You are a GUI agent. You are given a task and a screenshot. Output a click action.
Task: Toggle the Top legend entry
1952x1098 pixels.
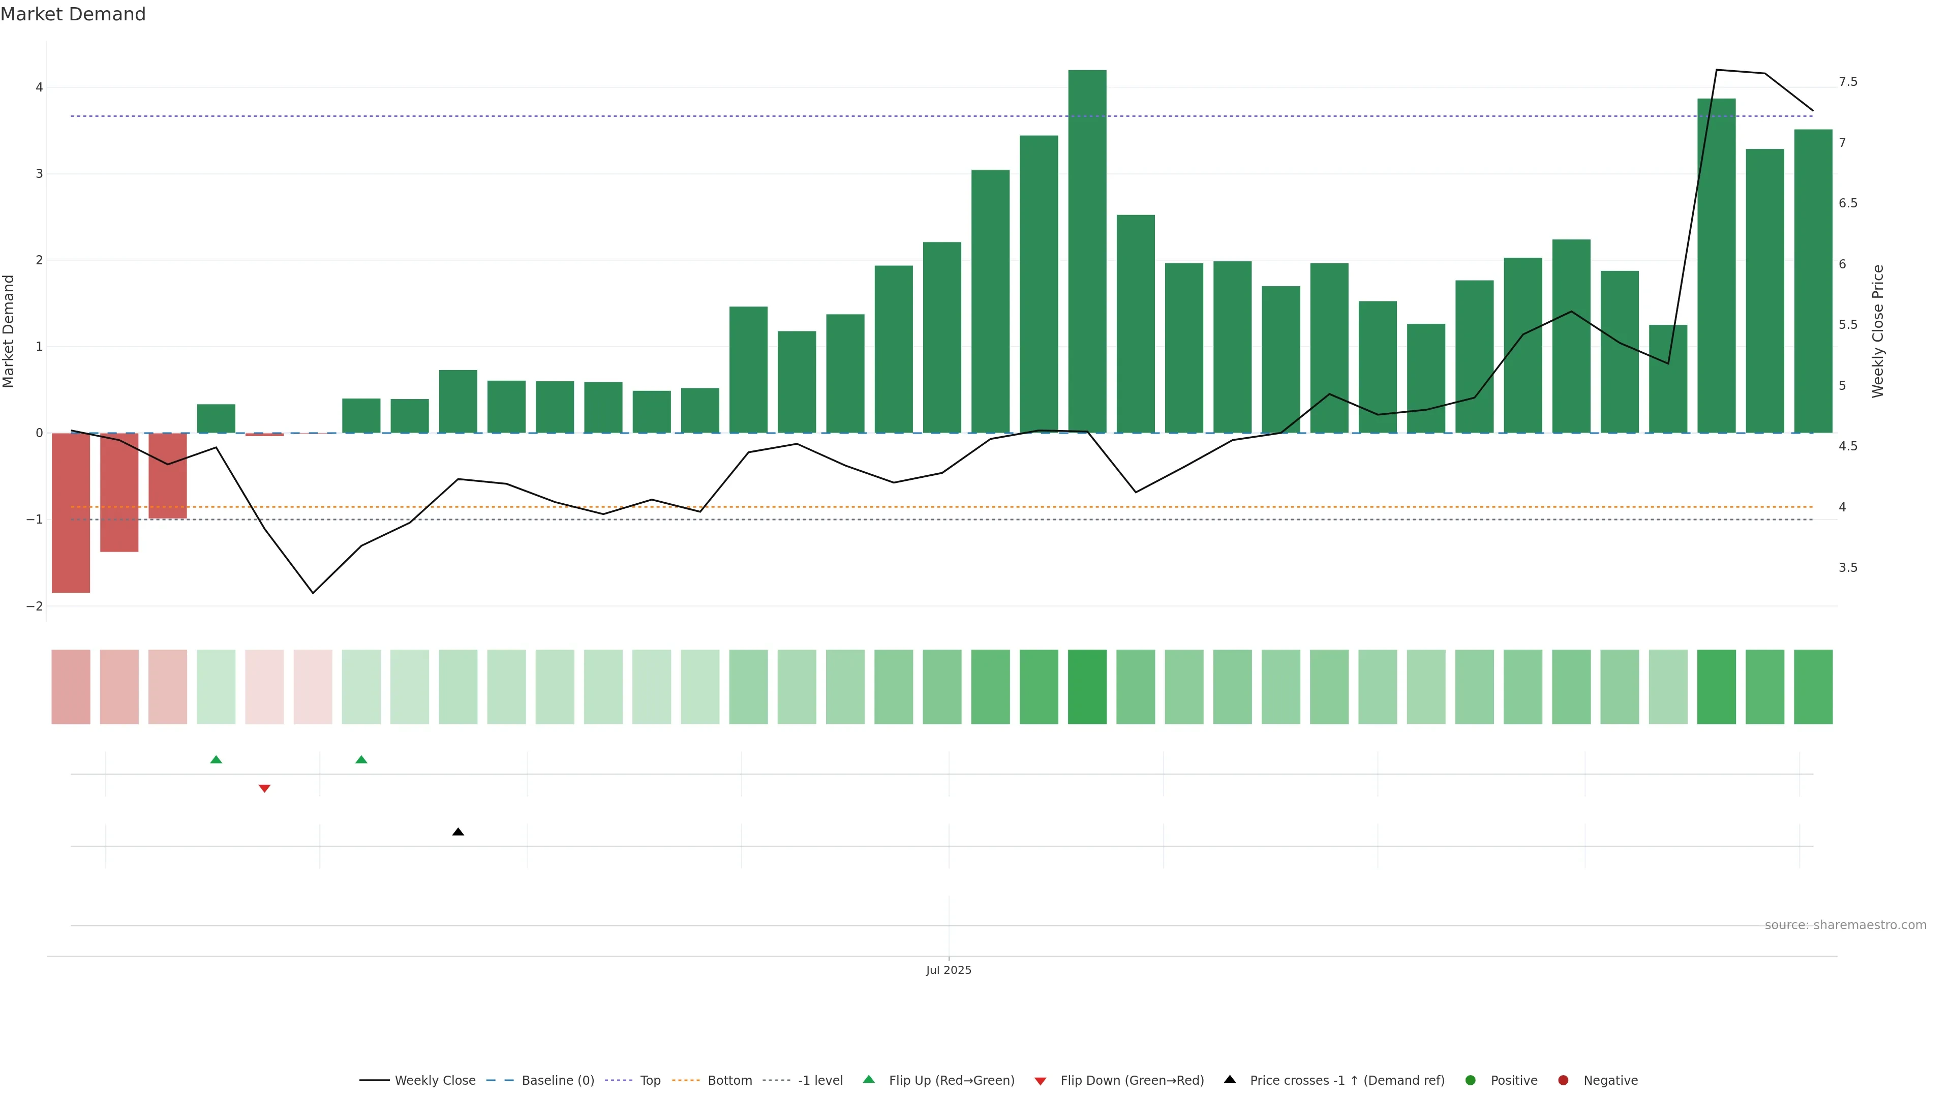(650, 1081)
